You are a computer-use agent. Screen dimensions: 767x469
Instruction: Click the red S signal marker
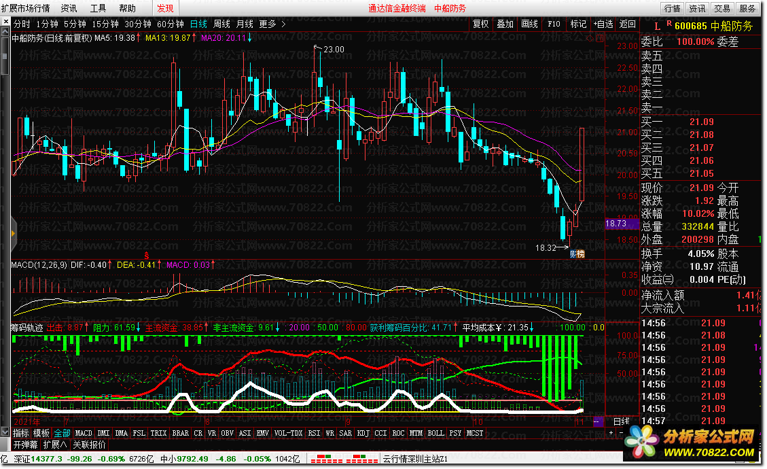[x=146, y=256]
